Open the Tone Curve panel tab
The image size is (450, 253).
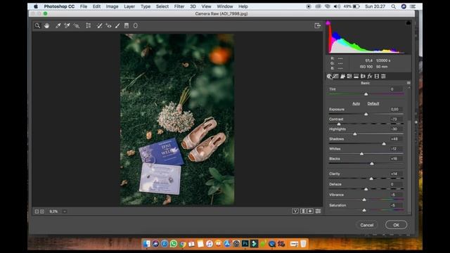tap(336, 76)
